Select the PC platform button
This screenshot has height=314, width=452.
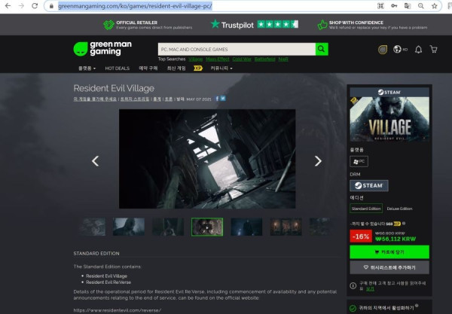click(359, 162)
